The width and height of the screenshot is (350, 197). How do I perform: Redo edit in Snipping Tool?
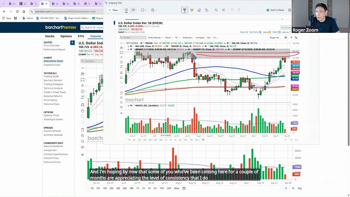click(239, 10)
